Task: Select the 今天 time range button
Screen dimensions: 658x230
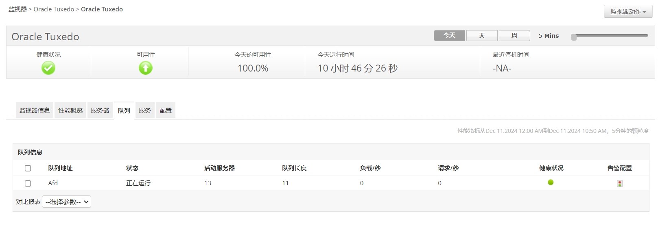Action: tap(449, 35)
